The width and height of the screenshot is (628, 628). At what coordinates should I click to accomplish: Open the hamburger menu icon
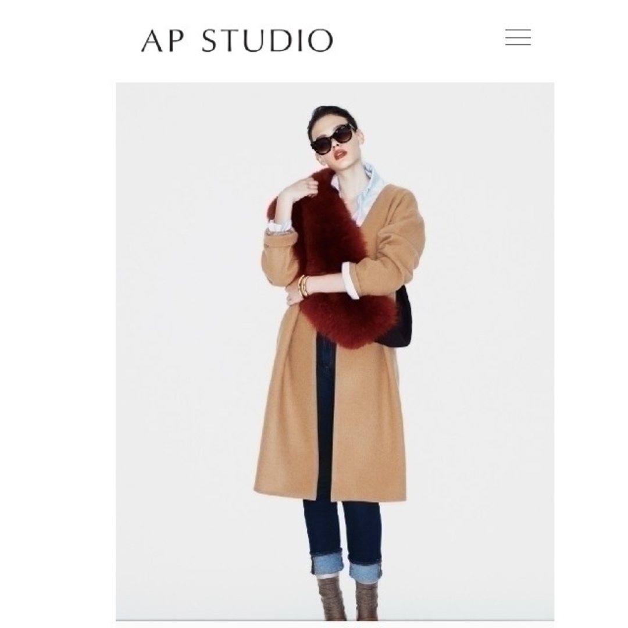point(518,37)
